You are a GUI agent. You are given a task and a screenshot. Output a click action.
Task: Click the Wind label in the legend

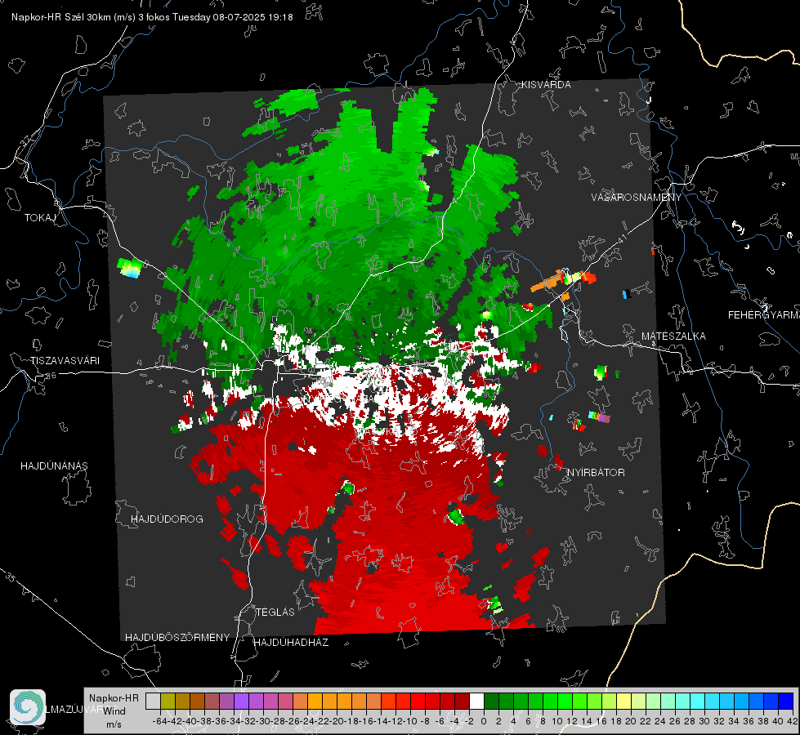tap(114, 710)
